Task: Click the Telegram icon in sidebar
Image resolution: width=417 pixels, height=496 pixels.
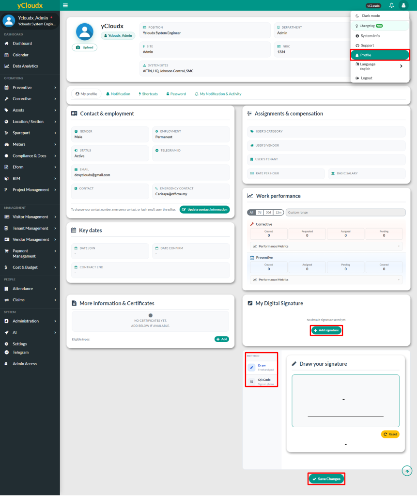Action: (x=7, y=352)
